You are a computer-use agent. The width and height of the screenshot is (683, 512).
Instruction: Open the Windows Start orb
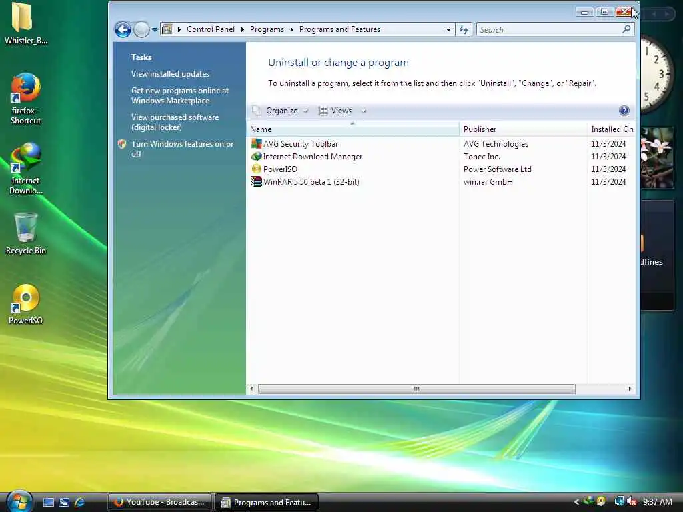pyautogui.click(x=18, y=501)
